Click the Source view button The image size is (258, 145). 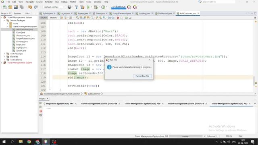coord(44,18)
